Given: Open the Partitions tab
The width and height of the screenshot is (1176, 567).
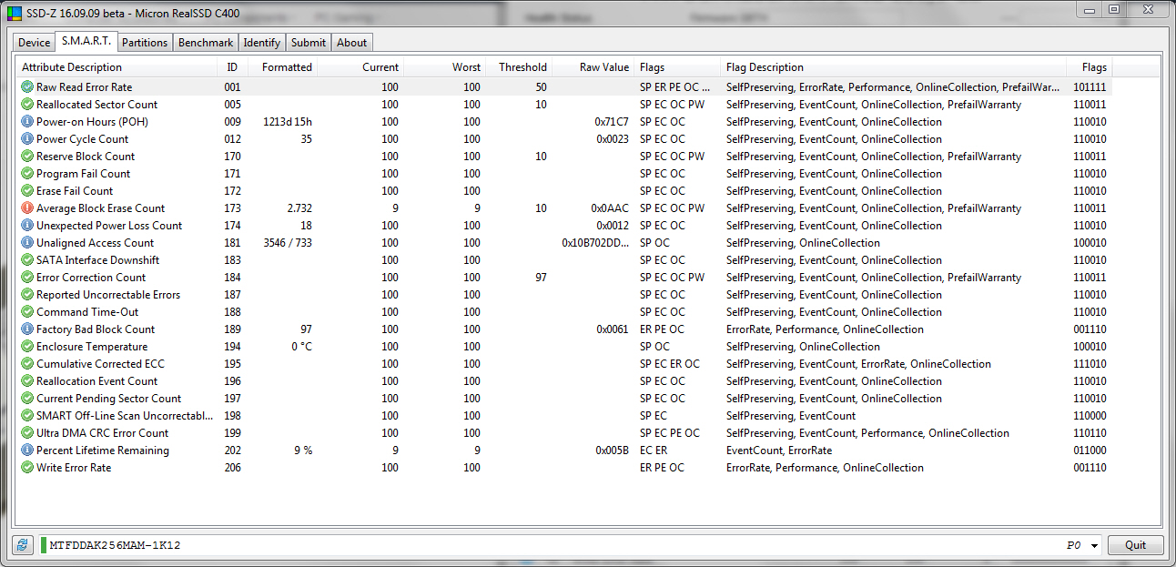Looking at the screenshot, I should [145, 43].
